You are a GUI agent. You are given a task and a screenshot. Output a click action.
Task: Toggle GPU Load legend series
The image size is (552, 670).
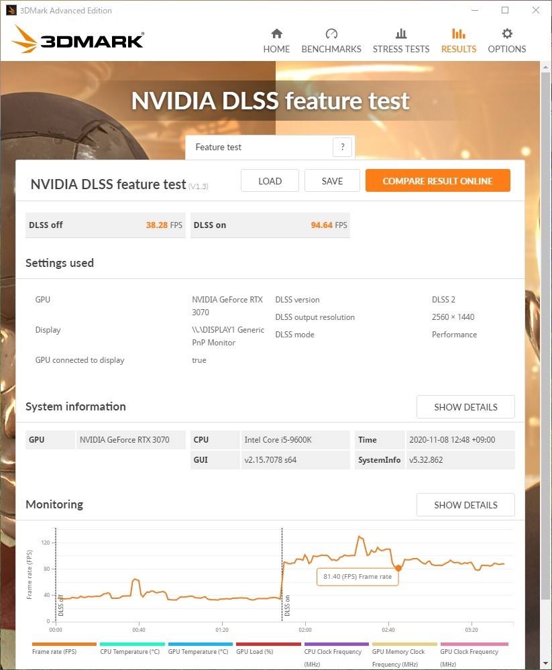click(254, 651)
